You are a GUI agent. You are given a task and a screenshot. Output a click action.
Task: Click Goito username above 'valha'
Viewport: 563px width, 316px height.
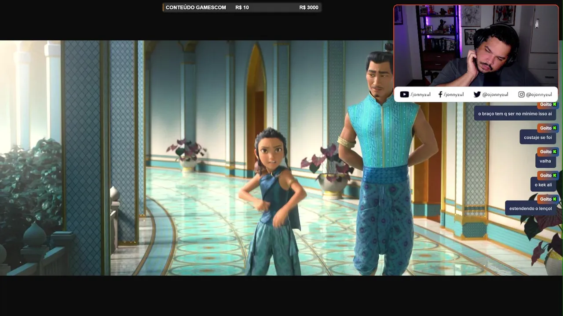[x=545, y=152]
